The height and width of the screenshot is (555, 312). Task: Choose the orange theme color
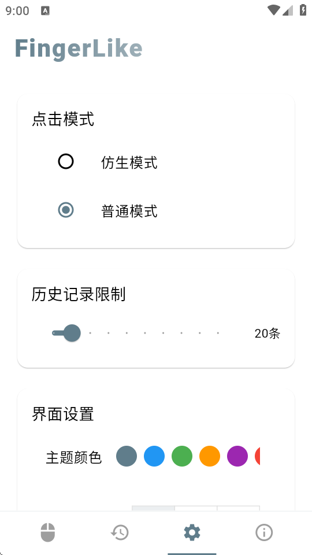[x=210, y=456]
